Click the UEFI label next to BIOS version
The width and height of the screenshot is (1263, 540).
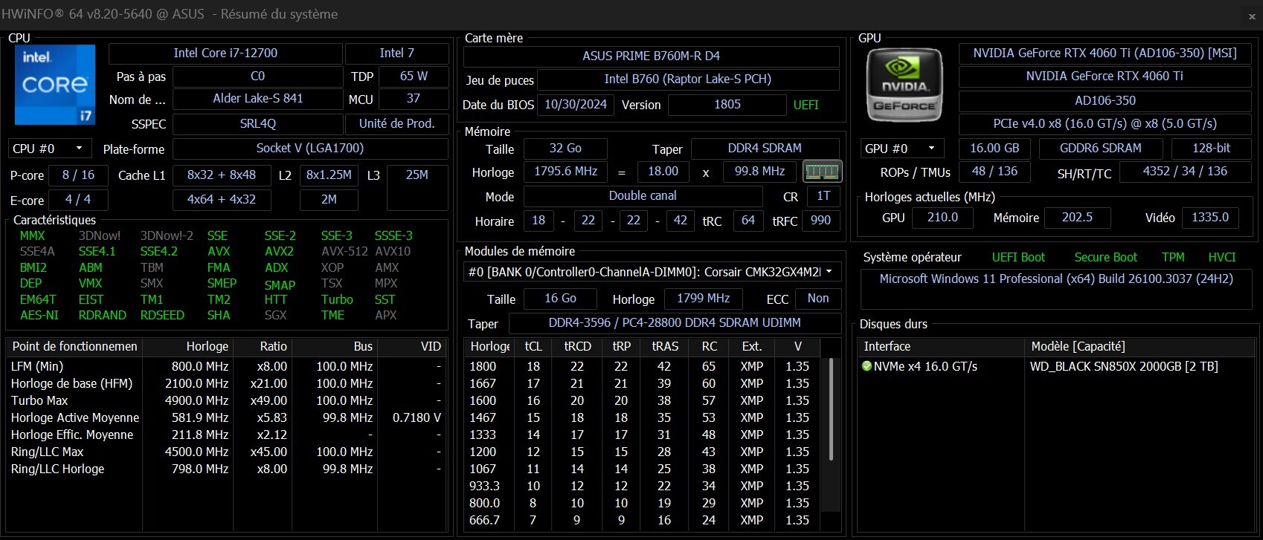[x=806, y=105]
